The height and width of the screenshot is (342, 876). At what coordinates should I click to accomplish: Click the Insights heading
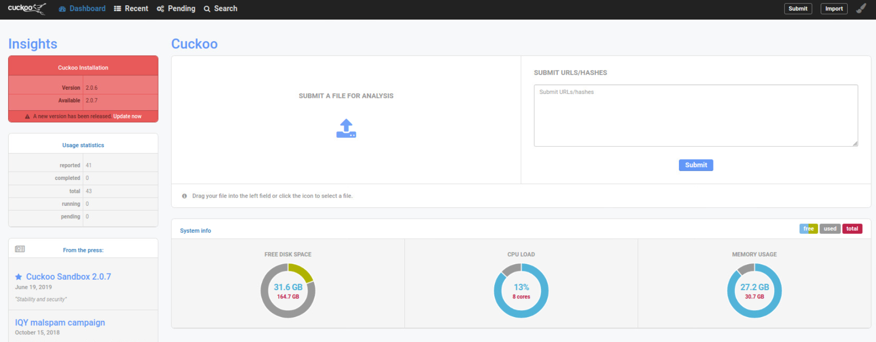pos(33,44)
